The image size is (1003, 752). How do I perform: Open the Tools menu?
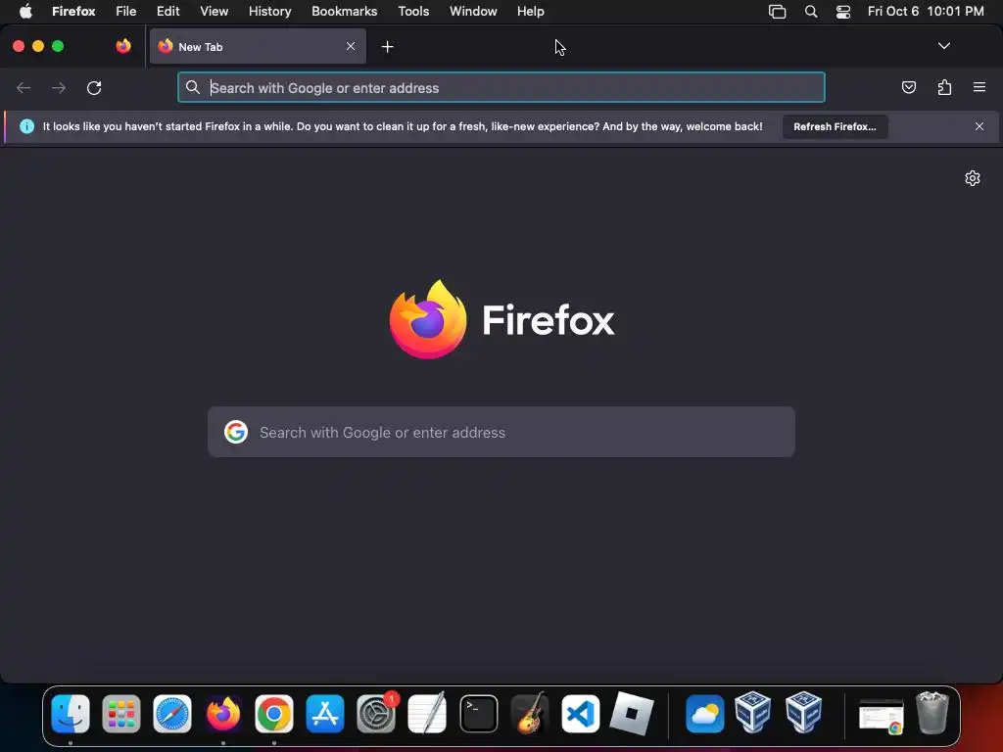click(x=413, y=11)
